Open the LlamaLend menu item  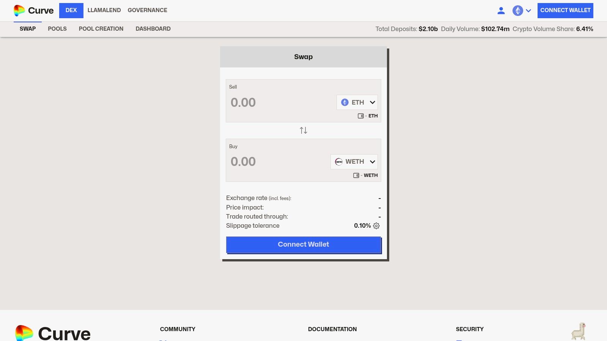click(x=104, y=10)
